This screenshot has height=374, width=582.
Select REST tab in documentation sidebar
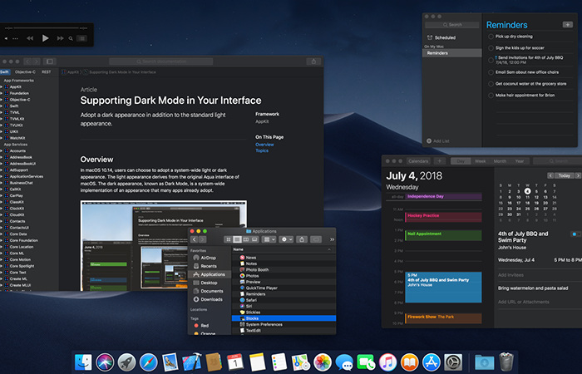[47, 72]
